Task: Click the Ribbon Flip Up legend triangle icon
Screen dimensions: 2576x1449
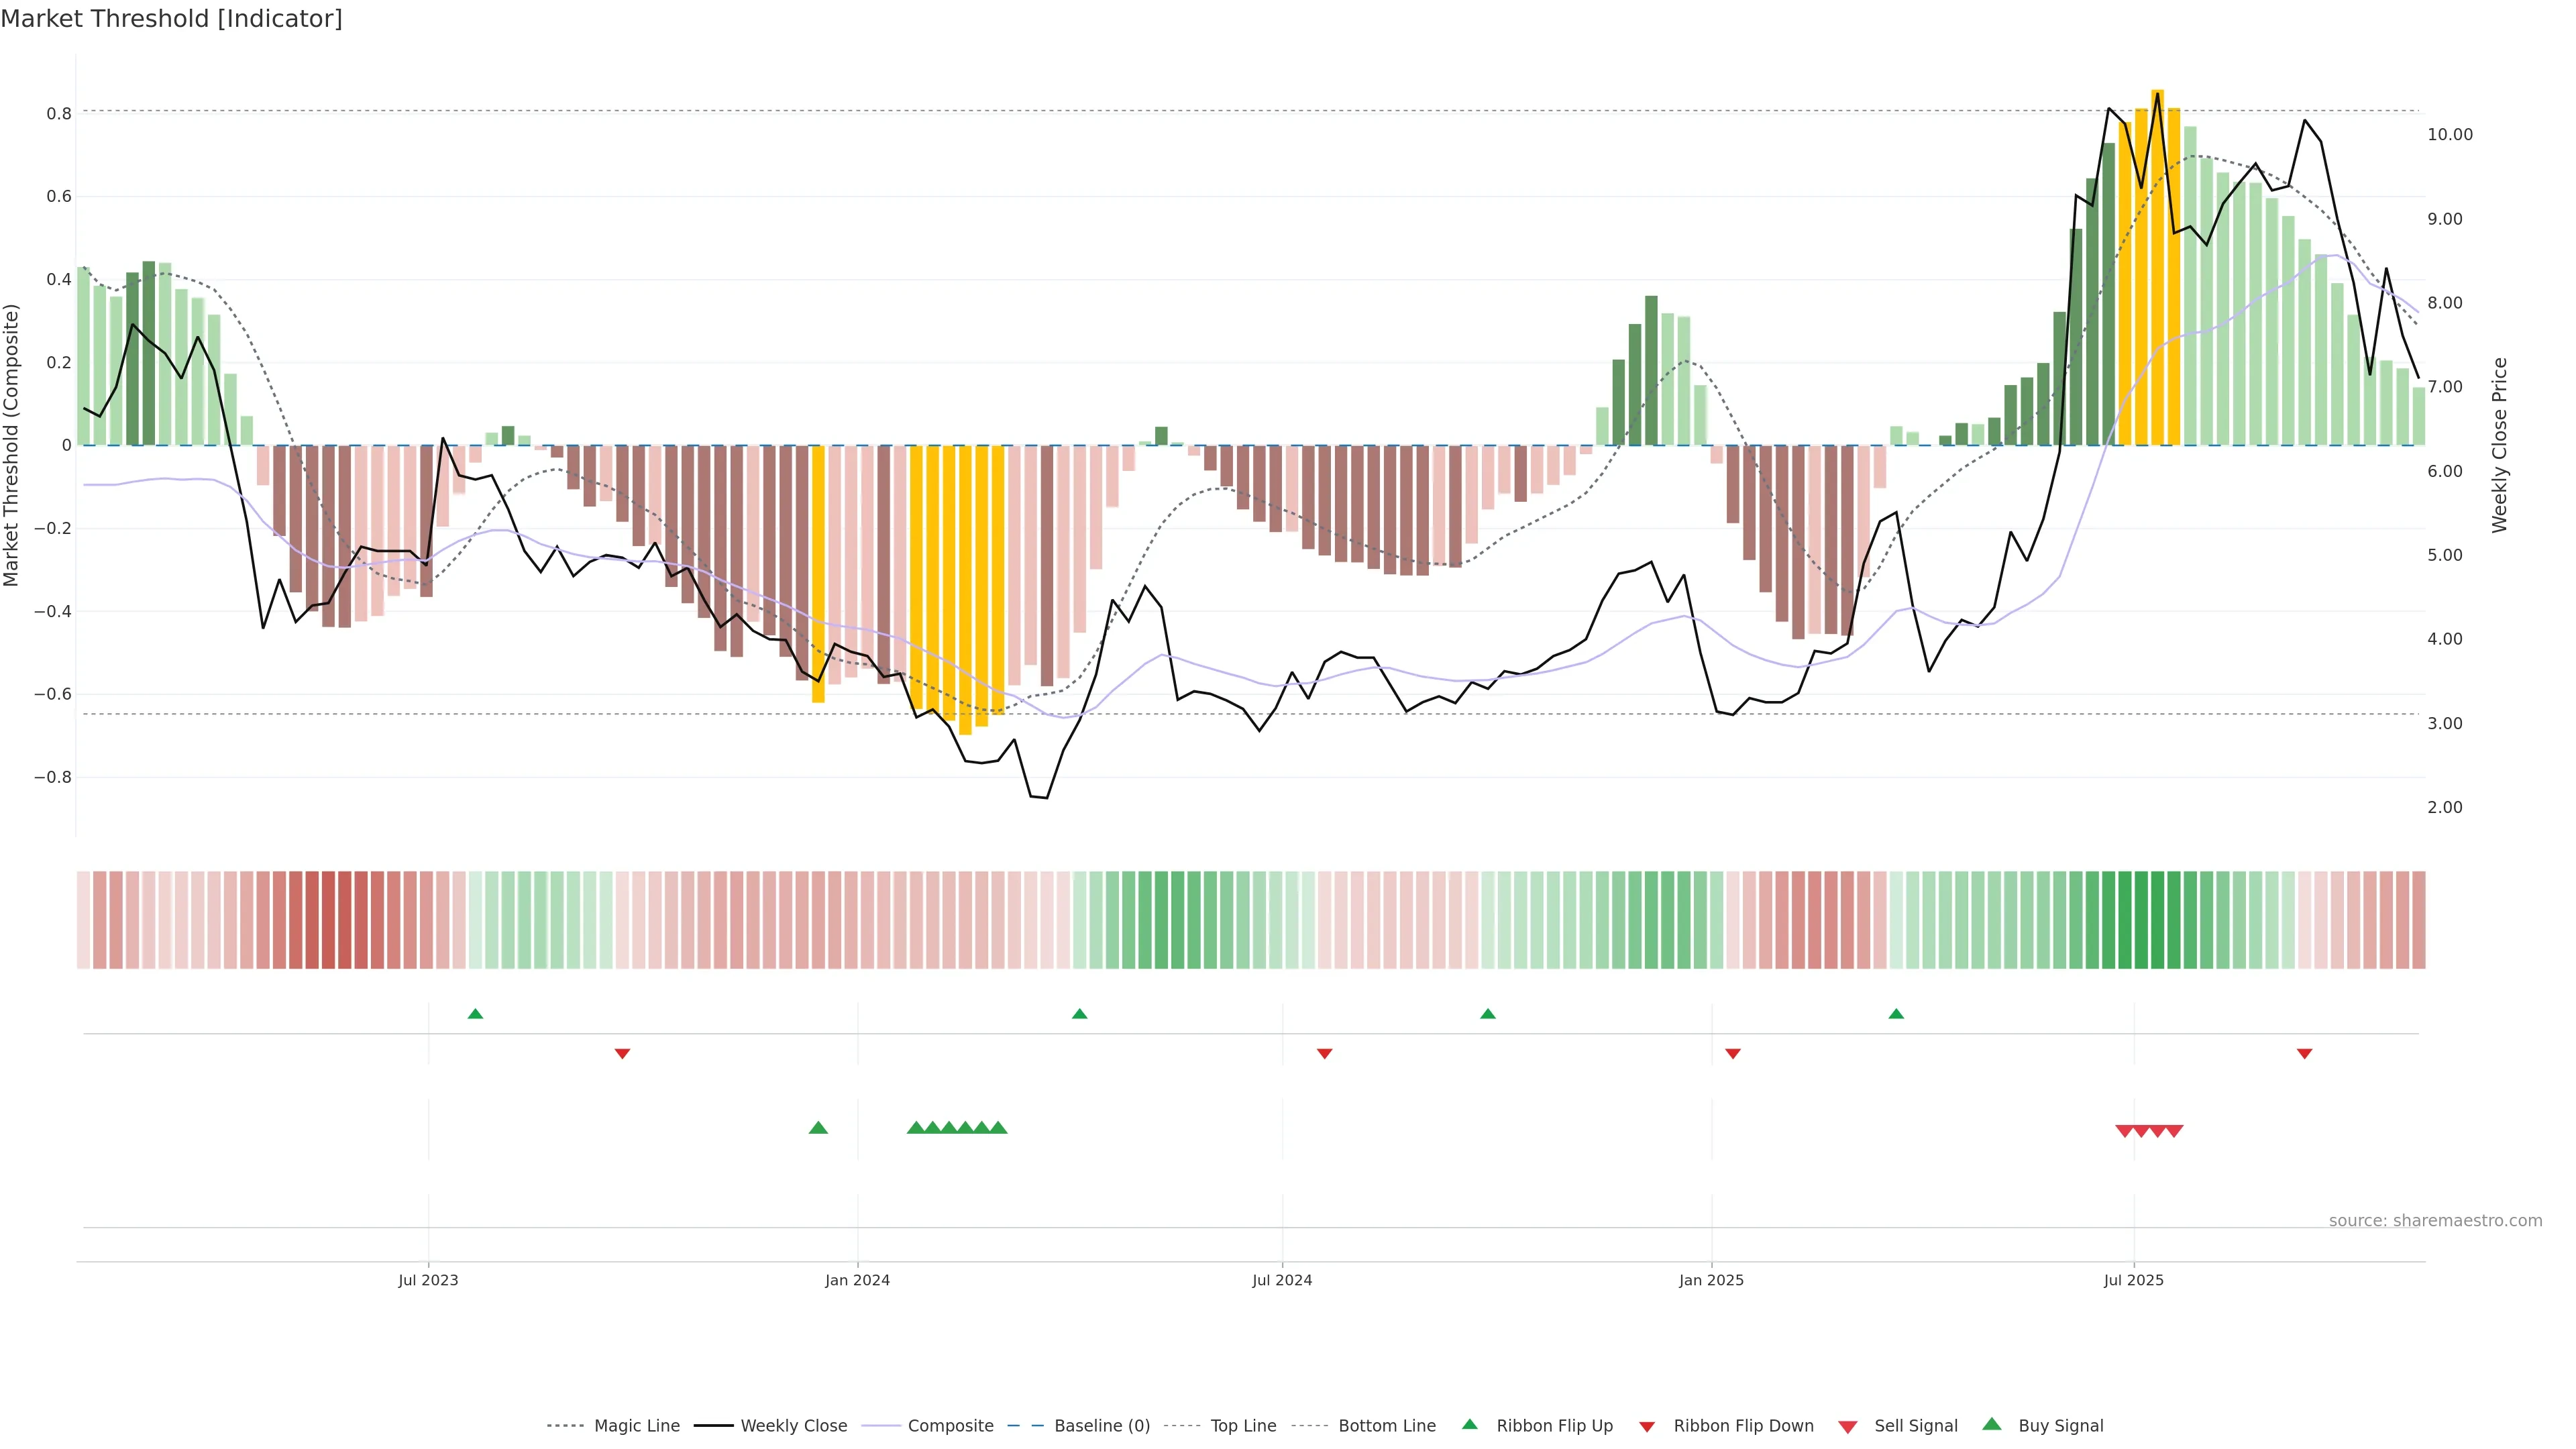Action: (1469, 1424)
